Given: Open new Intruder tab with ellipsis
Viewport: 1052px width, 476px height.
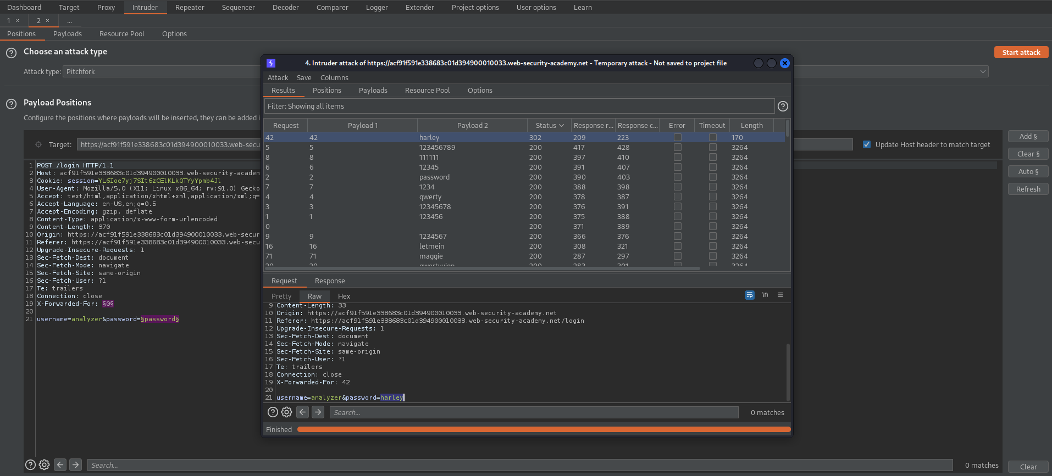Looking at the screenshot, I should (x=69, y=21).
